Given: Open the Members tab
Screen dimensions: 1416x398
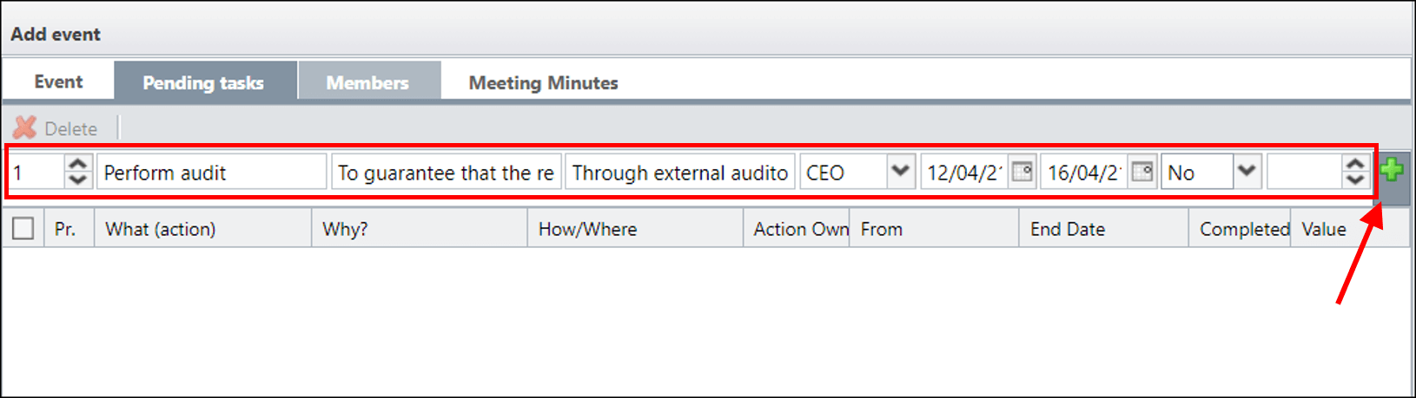Looking at the screenshot, I should tap(368, 82).
